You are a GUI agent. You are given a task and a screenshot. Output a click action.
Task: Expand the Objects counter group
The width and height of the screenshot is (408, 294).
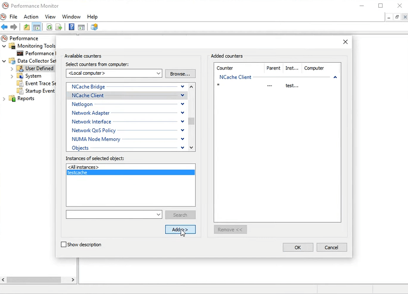coord(182,147)
